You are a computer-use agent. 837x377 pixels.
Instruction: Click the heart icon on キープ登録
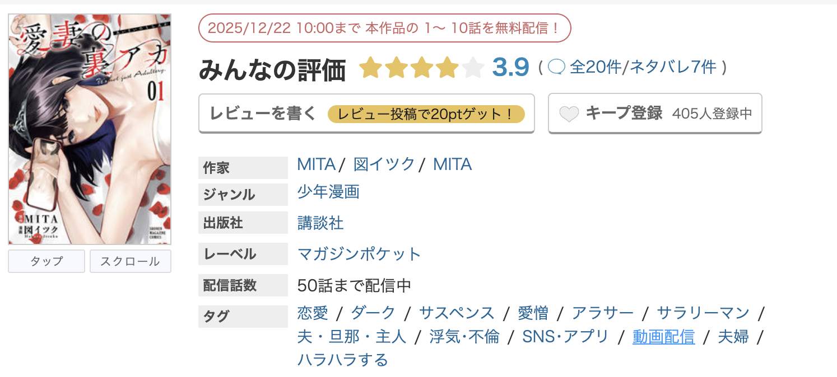(570, 114)
